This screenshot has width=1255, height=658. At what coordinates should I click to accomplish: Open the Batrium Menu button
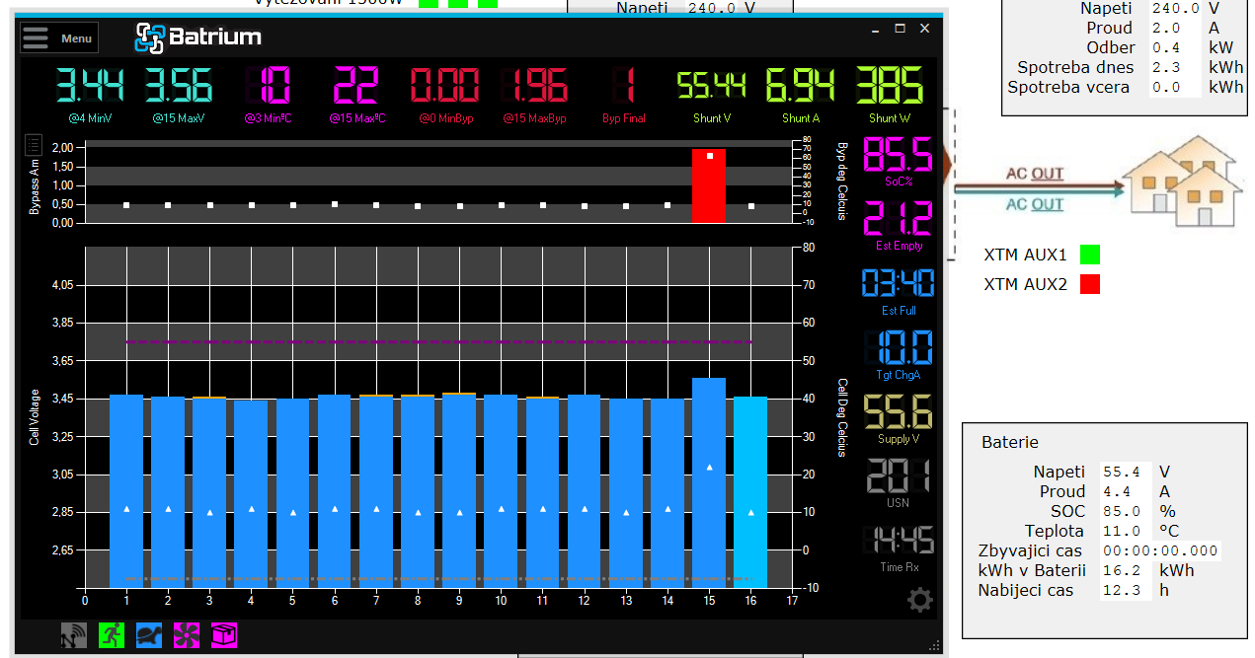click(x=59, y=37)
